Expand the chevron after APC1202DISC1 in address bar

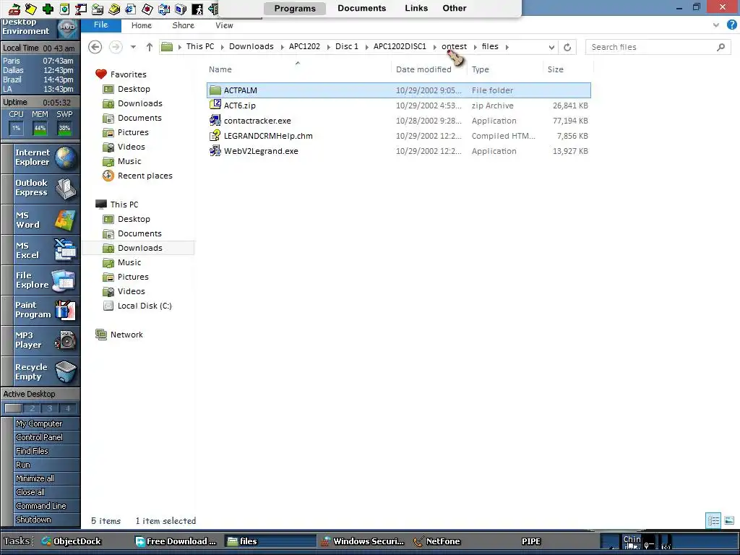point(434,47)
